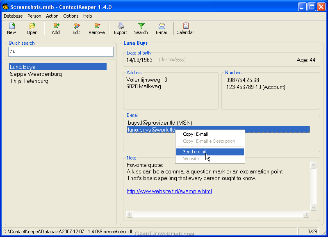Screen dimensions: 328x237
Task: Click the Favorite quote line in Note
Action: pos(145,165)
